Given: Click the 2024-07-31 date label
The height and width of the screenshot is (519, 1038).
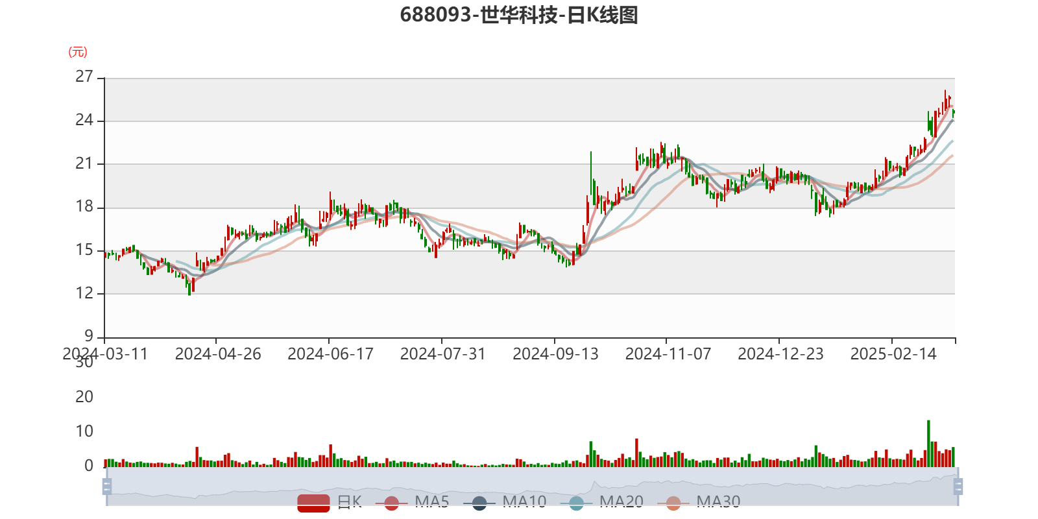Looking at the screenshot, I should click(x=443, y=354).
